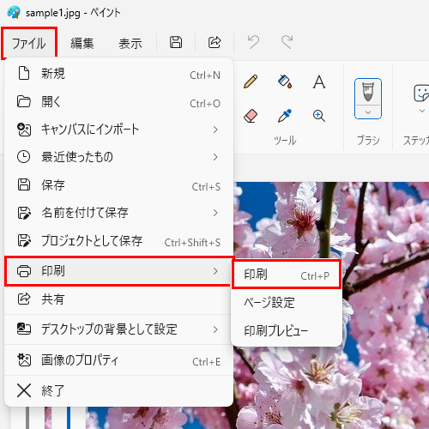Select the Pencil tool
Screen dimensions: 429x429
click(x=251, y=82)
